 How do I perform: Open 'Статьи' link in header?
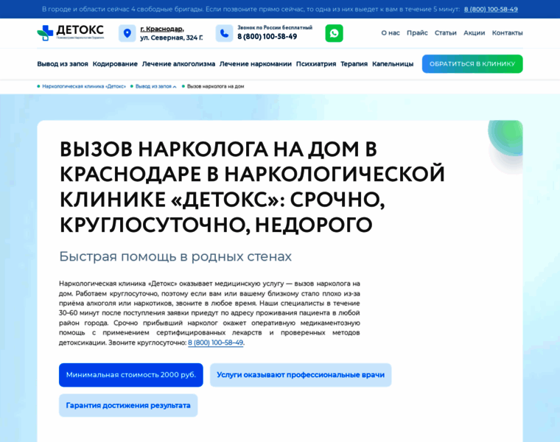445,33
